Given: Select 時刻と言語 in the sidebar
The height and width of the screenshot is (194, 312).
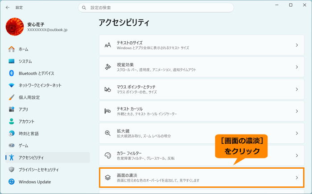Looking at the screenshot, I should pos(29,134).
